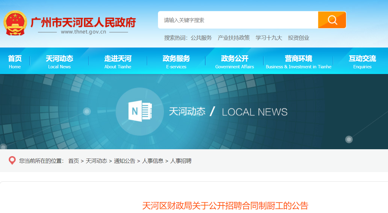388x213 pixels.
Task: Open the 政务服务 E-services menu
Action: click(x=176, y=62)
